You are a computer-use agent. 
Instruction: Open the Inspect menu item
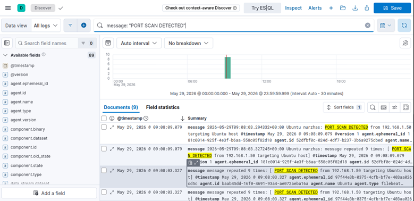(293, 8)
